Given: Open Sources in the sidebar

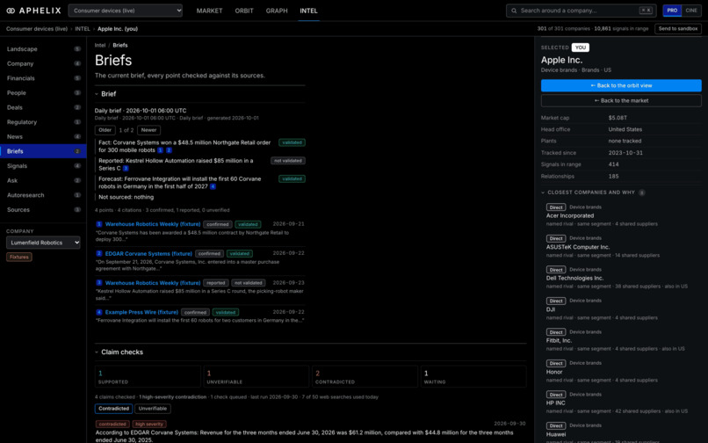Looking at the screenshot, I should (43, 210).
